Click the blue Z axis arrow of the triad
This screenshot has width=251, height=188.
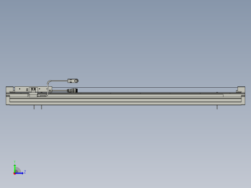tap(19, 173)
